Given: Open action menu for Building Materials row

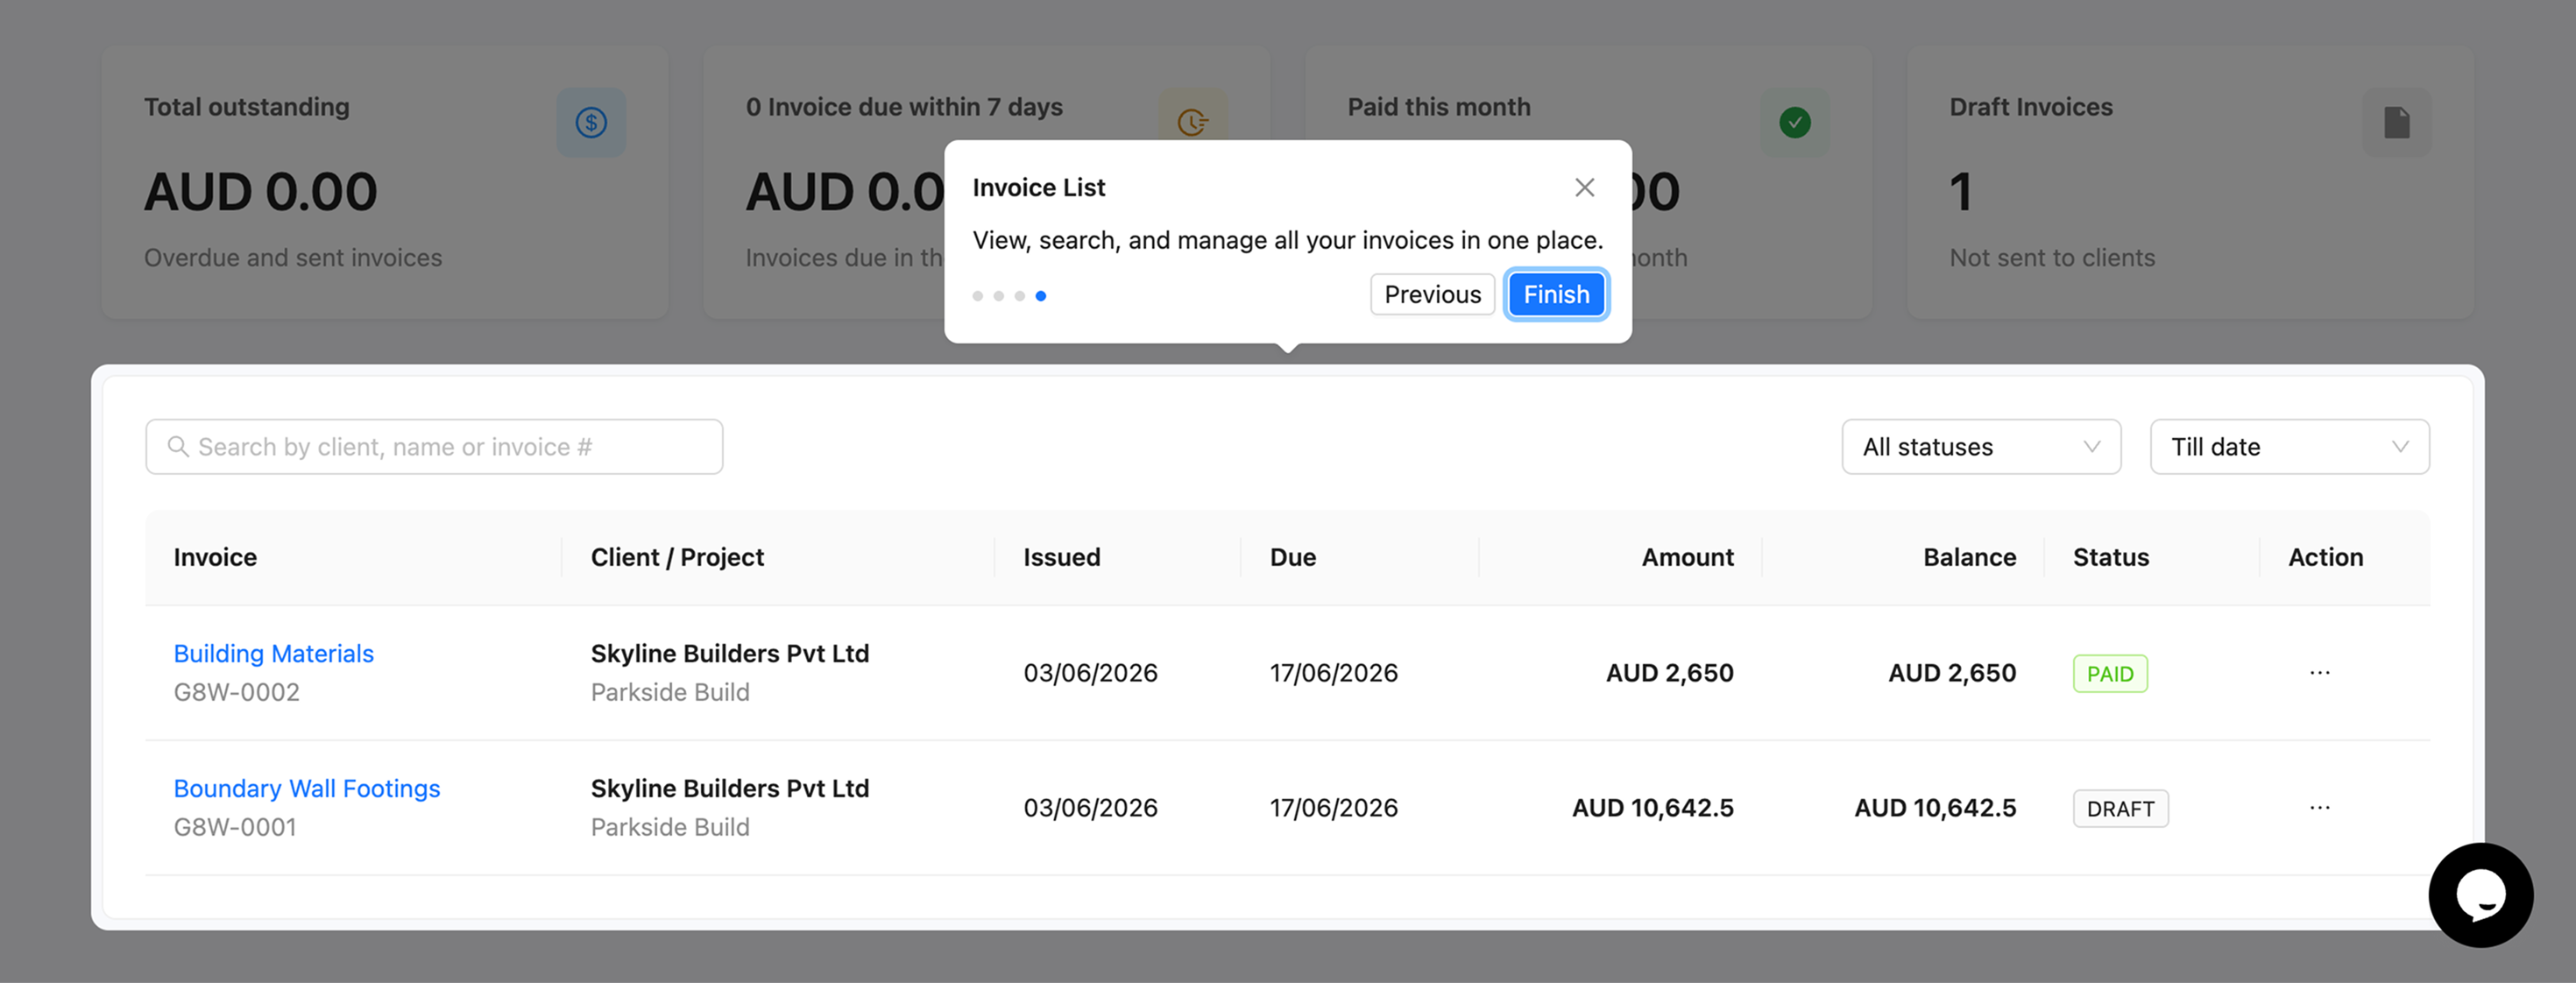Looking at the screenshot, I should (2320, 672).
